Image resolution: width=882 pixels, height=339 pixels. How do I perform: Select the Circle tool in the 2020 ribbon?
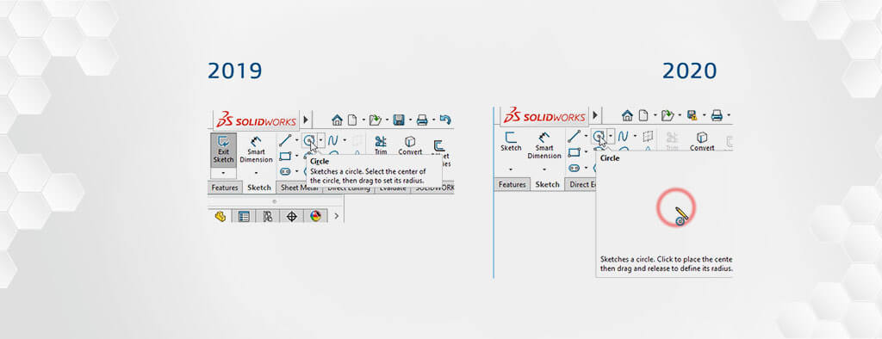click(599, 136)
